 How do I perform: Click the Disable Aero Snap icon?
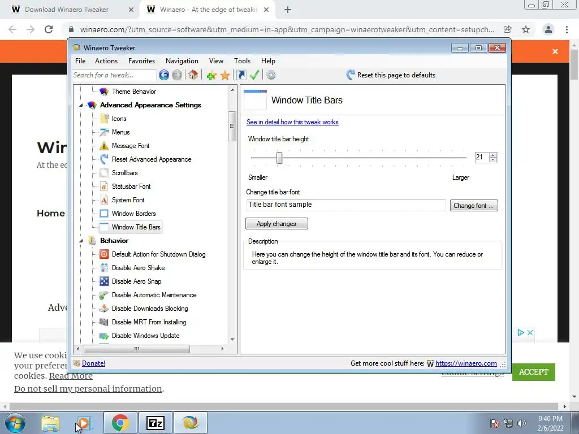pos(105,281)
